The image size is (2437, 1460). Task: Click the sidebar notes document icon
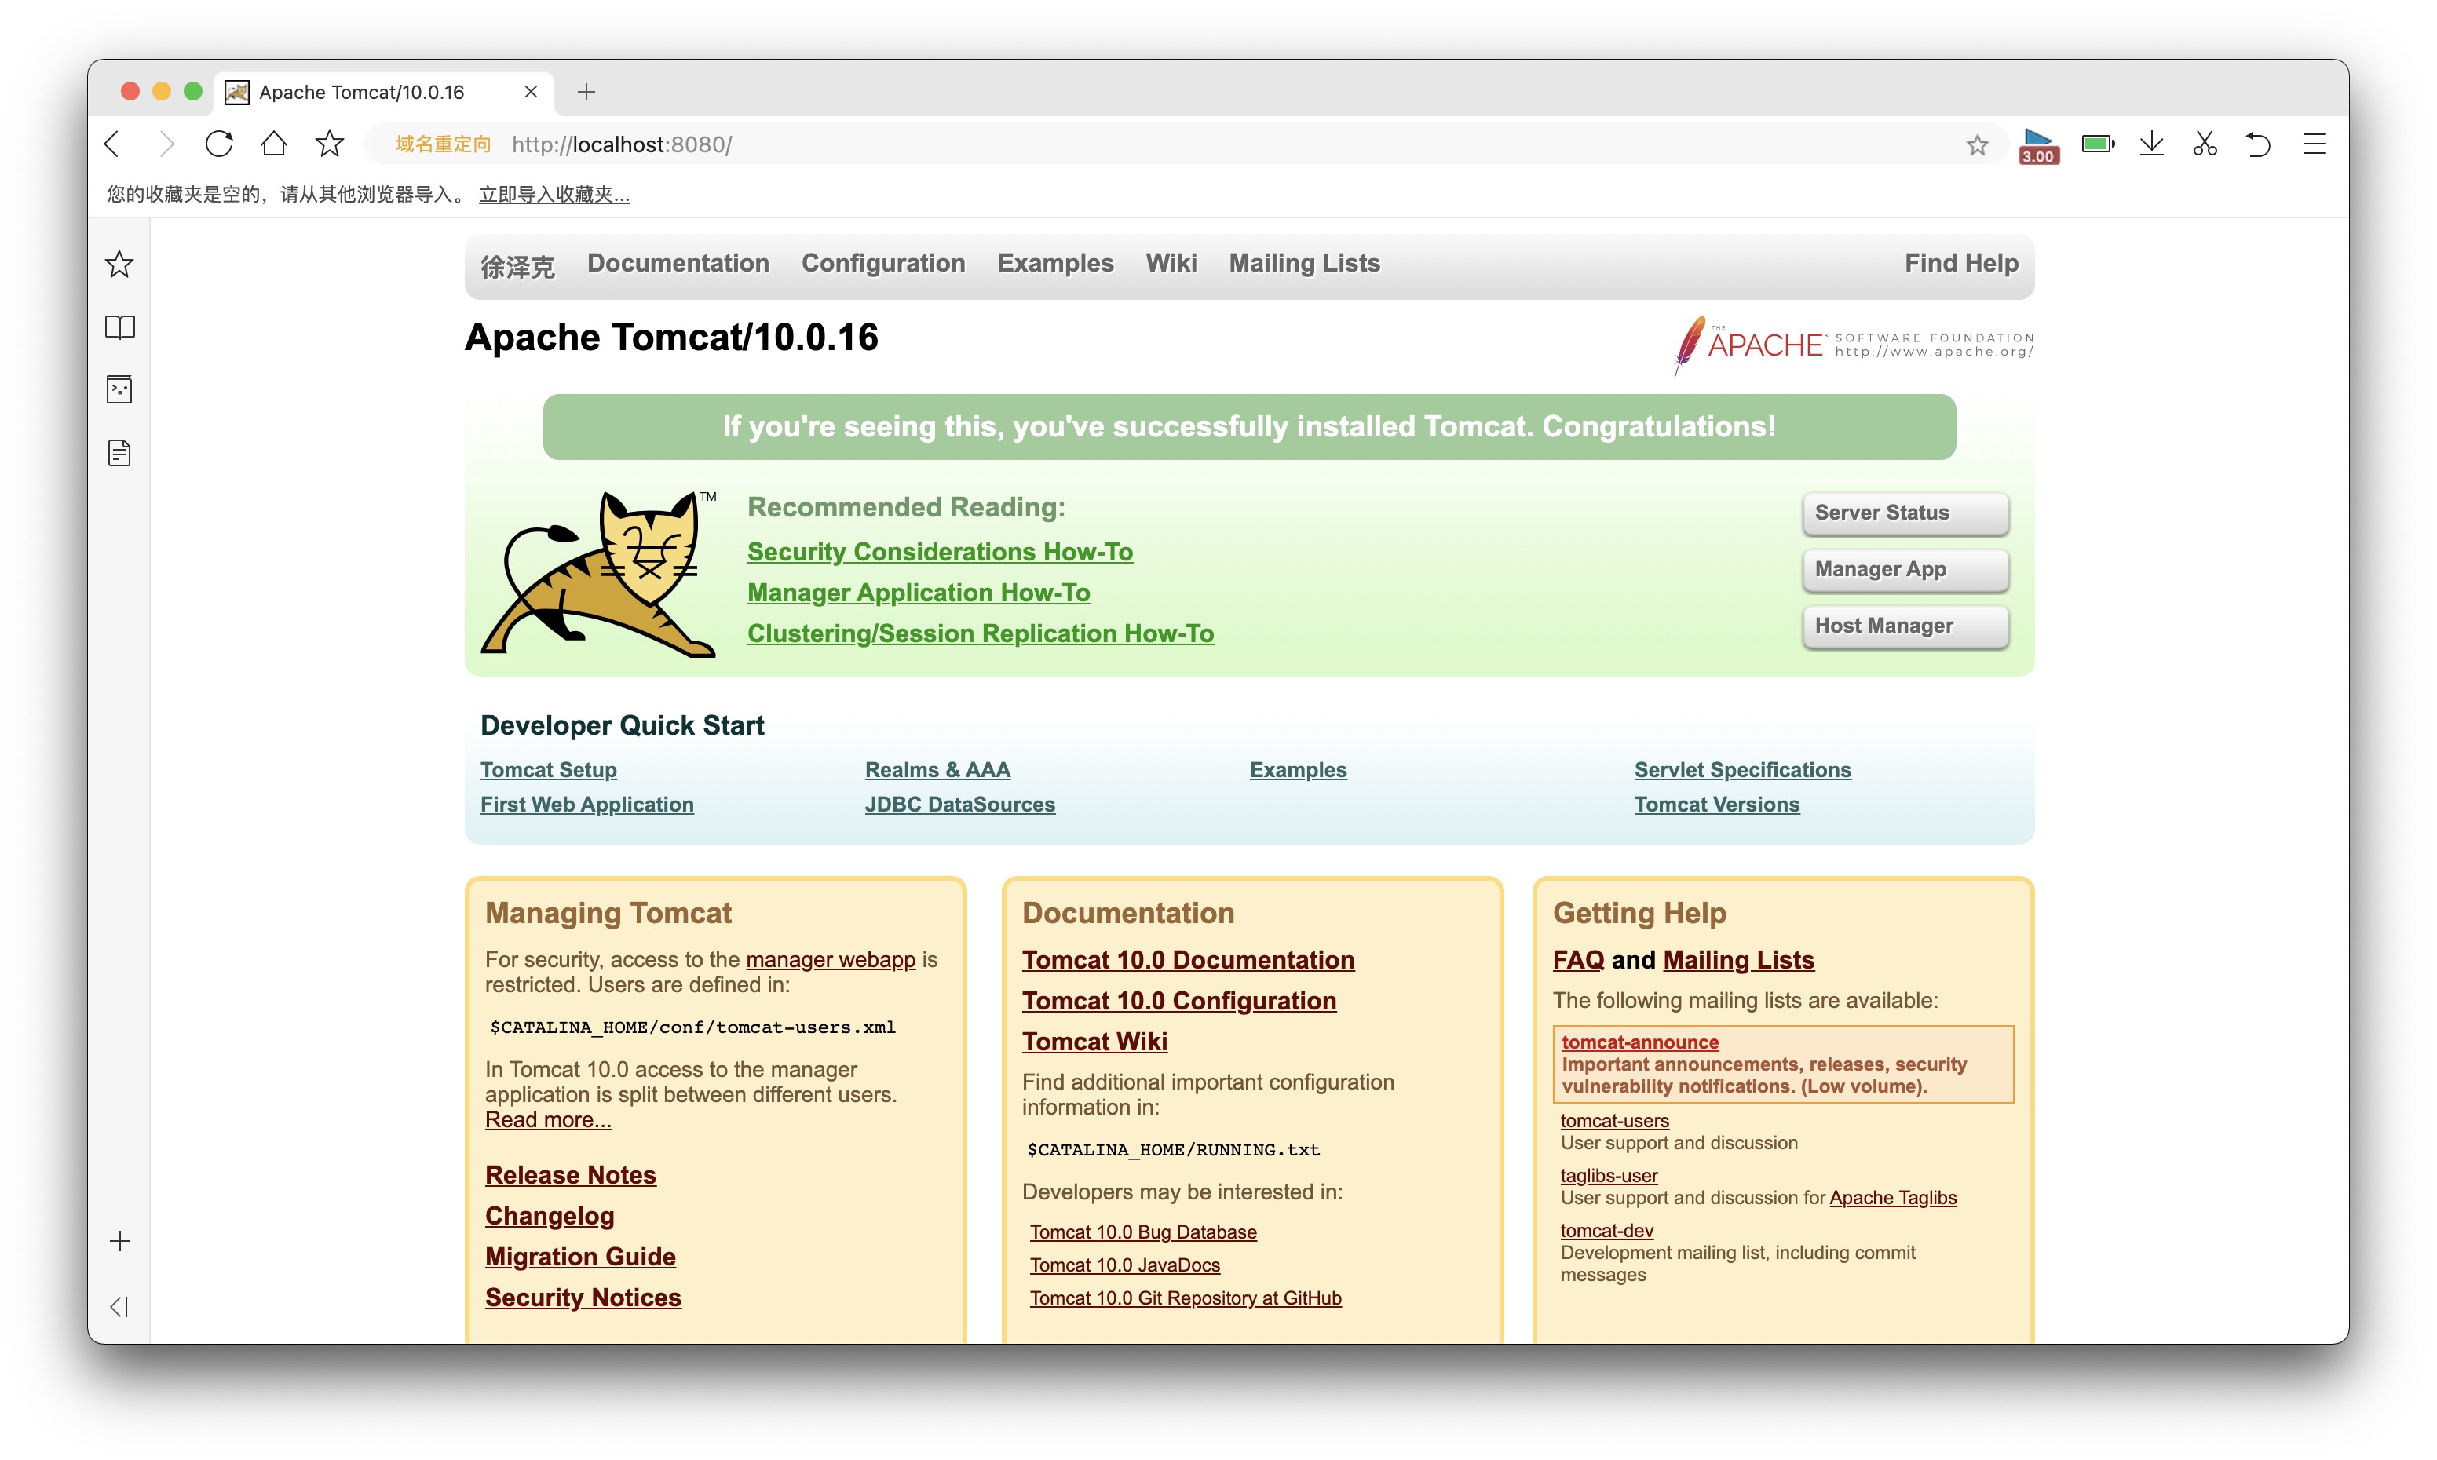pyautogui.click(x=120, y=453)
